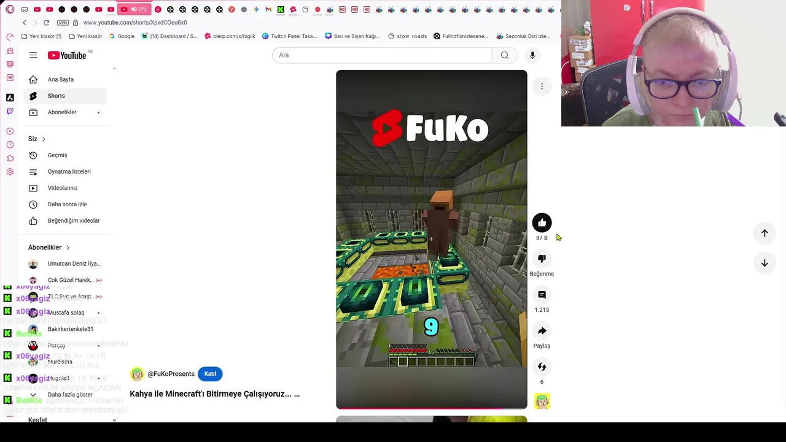Screen dimensions: 786x442
Task: Click the Katıl join button
Action: [x=210, y=374]
